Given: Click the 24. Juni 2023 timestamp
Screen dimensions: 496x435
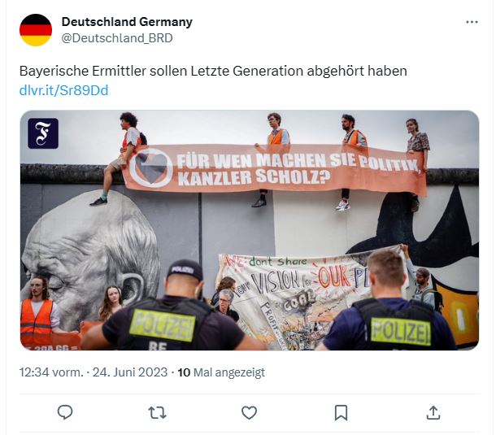Looking at the screenshot, I should (130, 372).
